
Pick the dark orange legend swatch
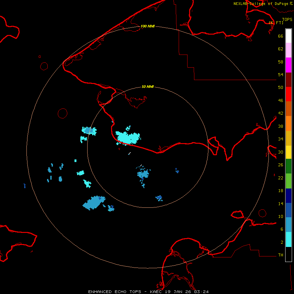pyautogui.click(x=288, y=108)
